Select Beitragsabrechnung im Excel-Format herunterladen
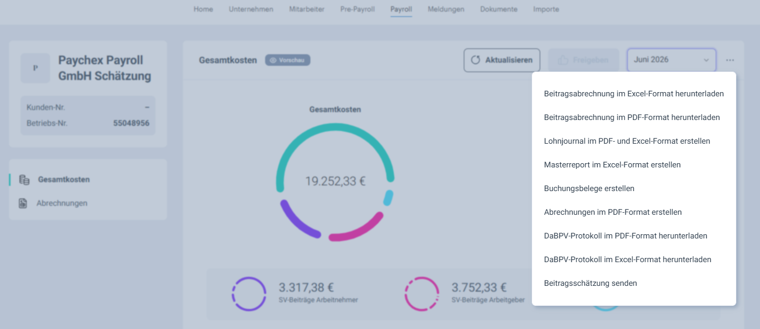The height and width of the screenshot is (329, 760). point(634,94)
